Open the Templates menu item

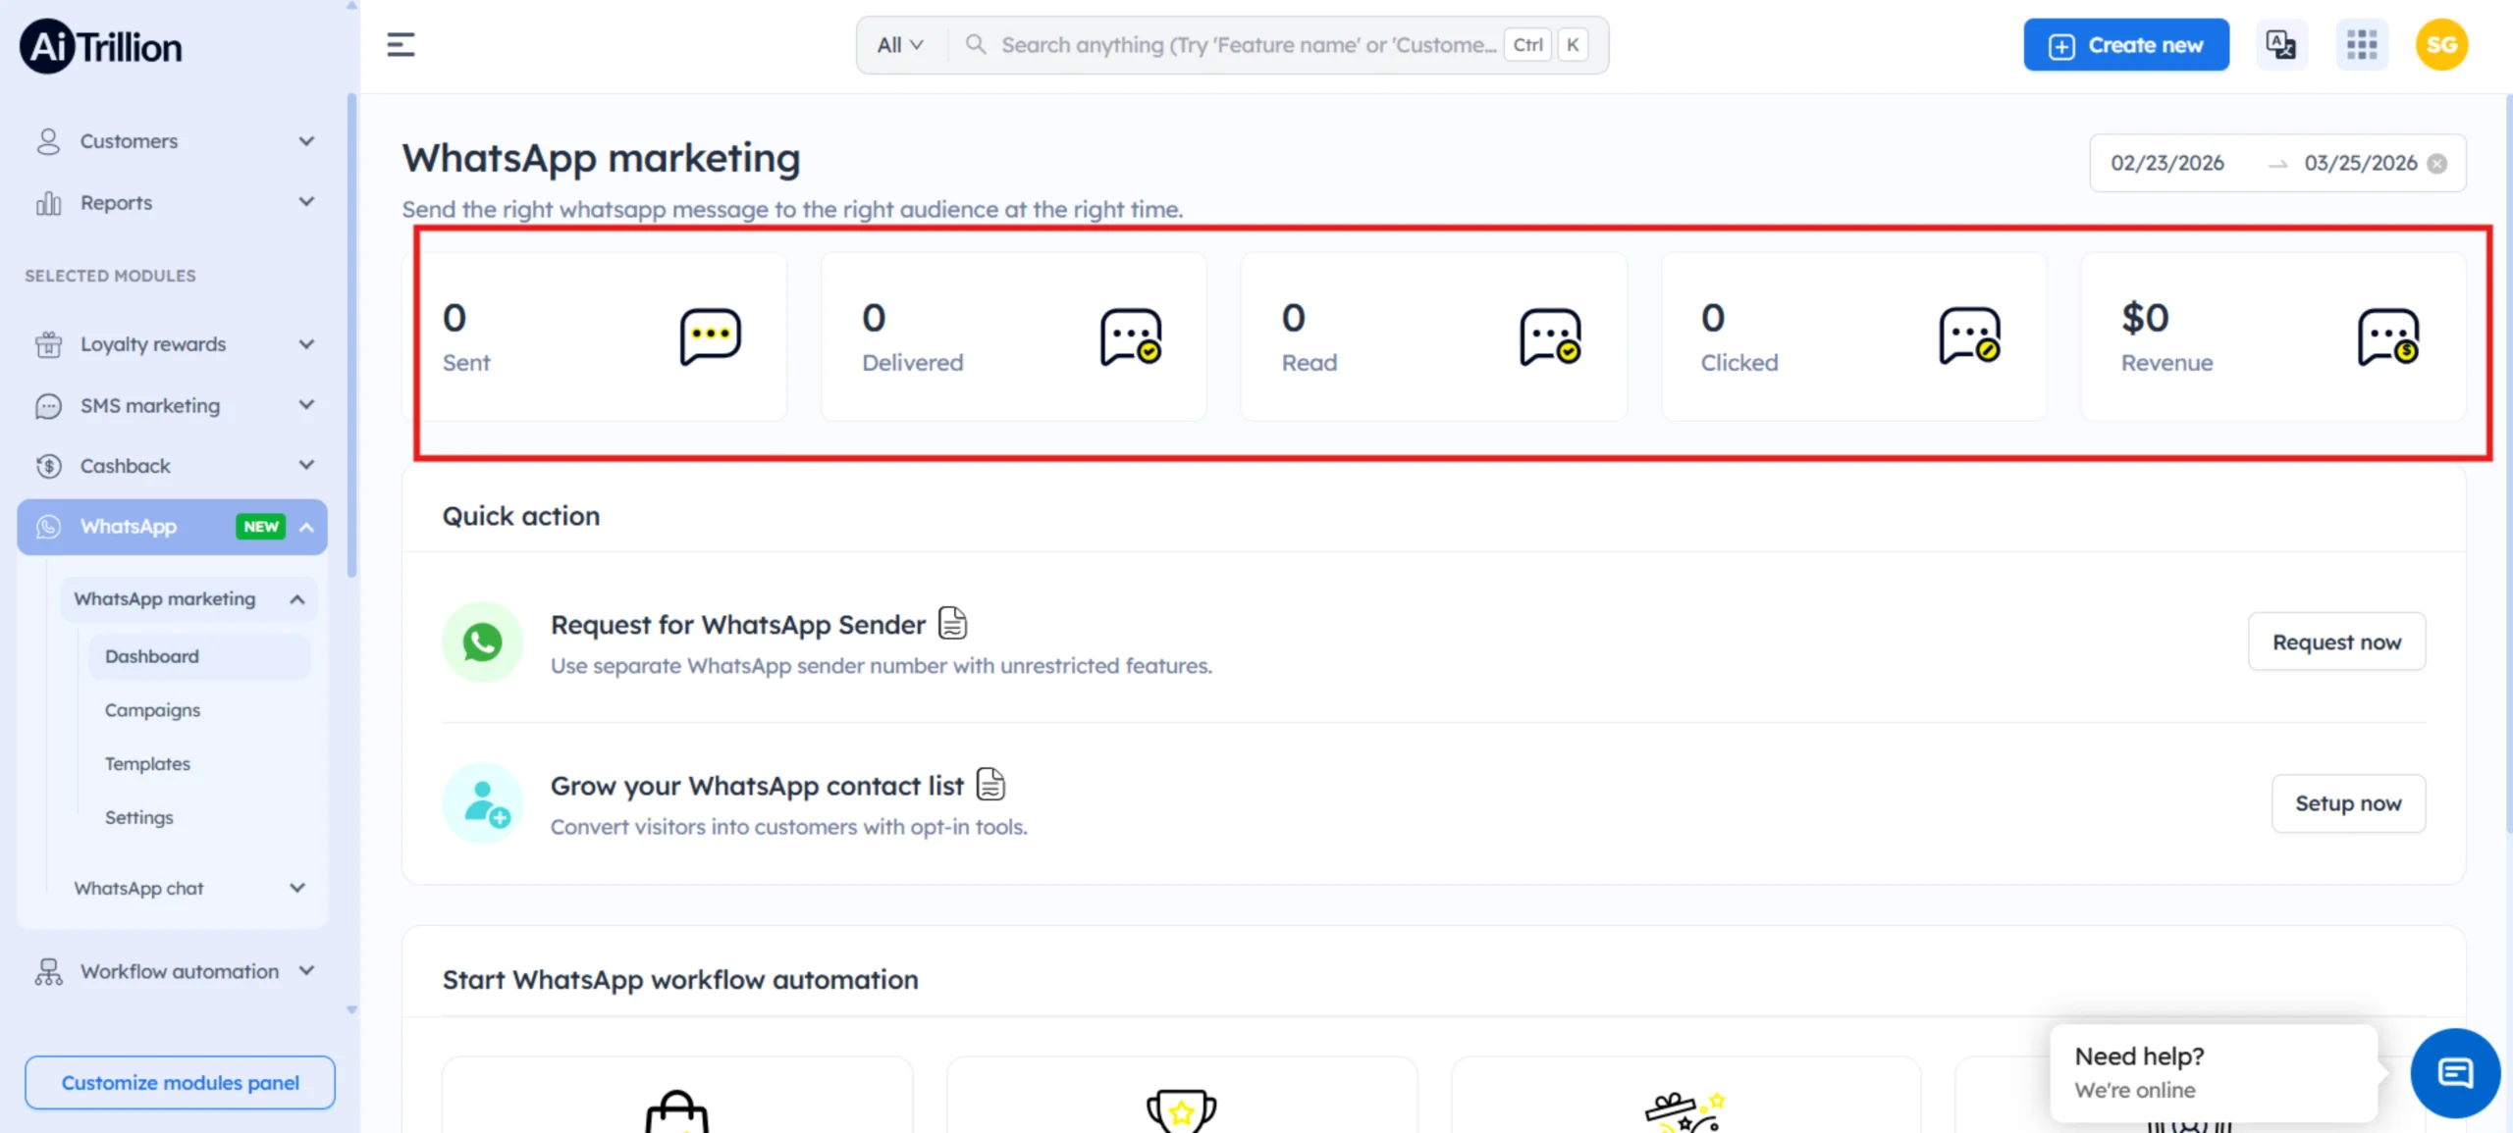147,763
